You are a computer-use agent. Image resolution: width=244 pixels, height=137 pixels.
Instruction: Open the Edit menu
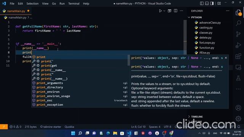20,3
